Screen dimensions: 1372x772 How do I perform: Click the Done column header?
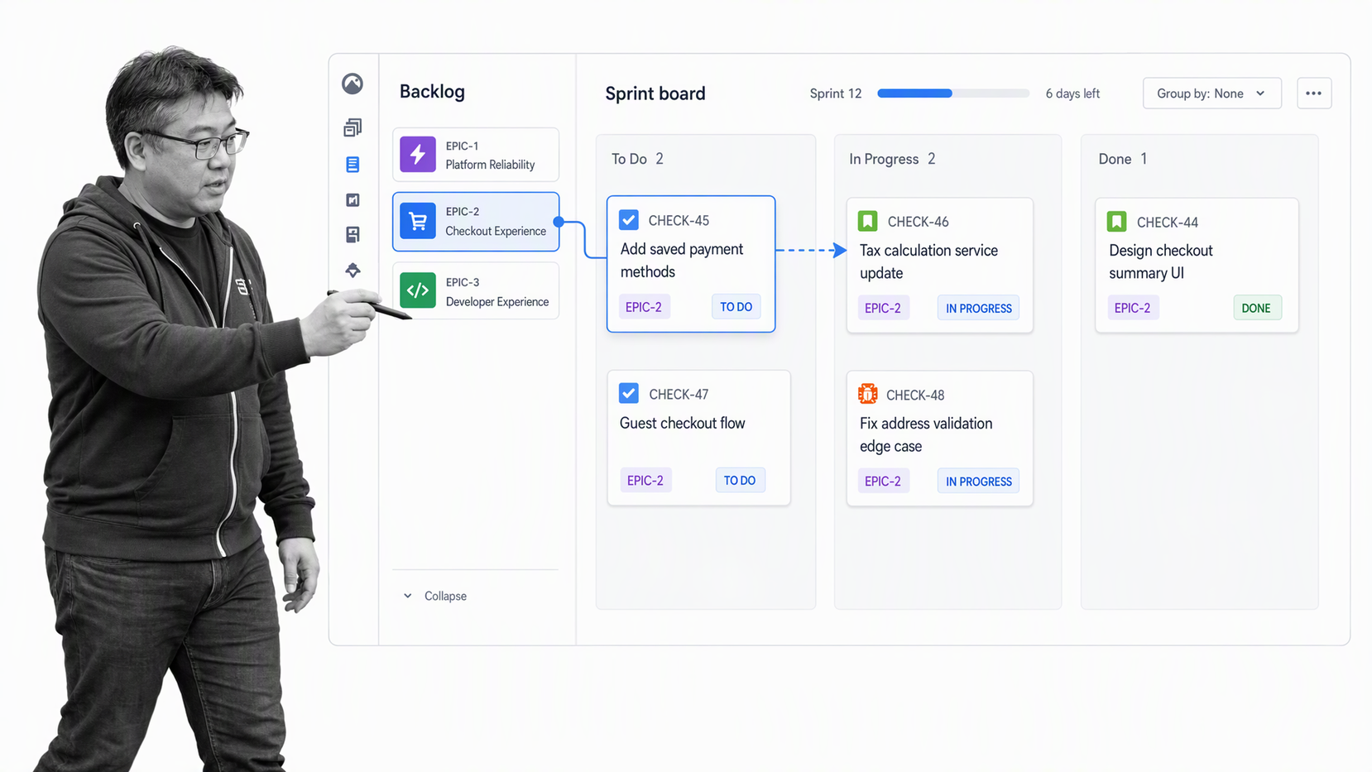[1122, 159]
